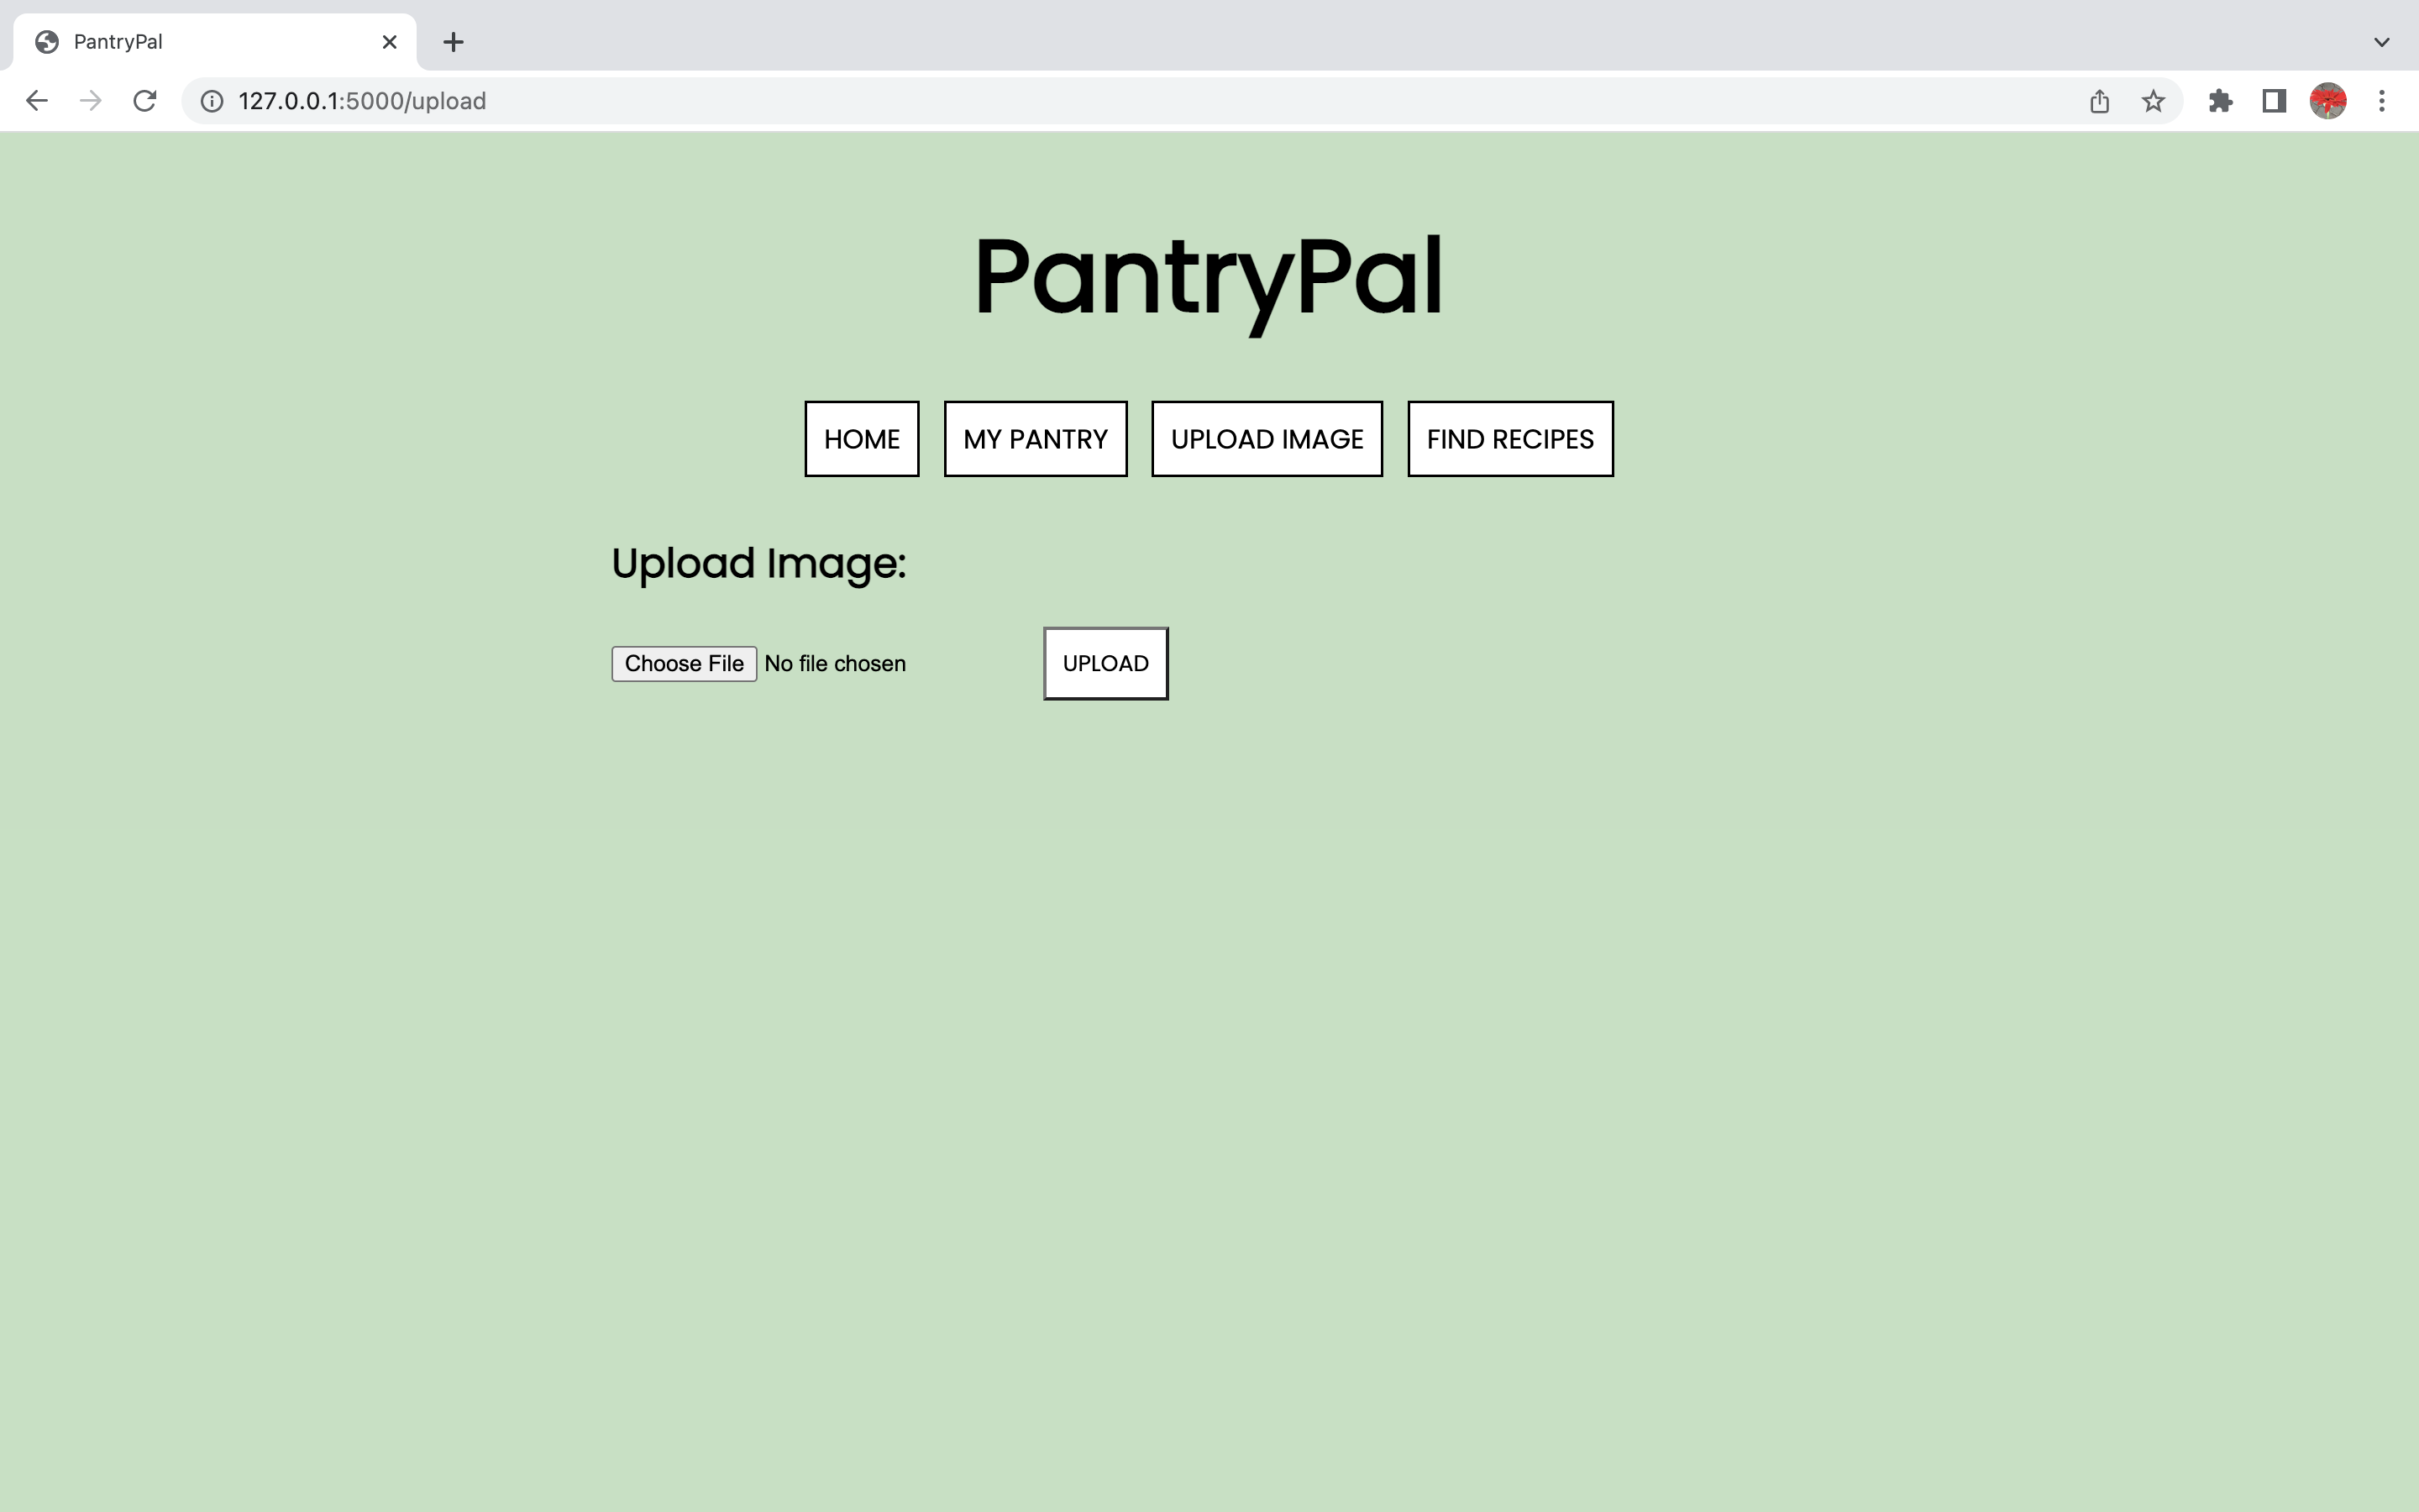Image resolution: width=2419 pixels, height=1512 pixels.
Task: Click the share page icon
Action: (x=2099, y=101)
